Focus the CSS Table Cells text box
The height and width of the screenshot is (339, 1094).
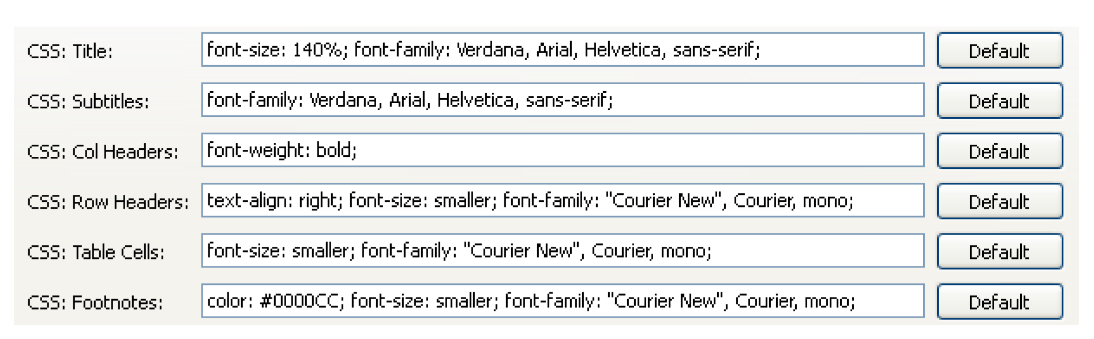click(x=563, y=251)
